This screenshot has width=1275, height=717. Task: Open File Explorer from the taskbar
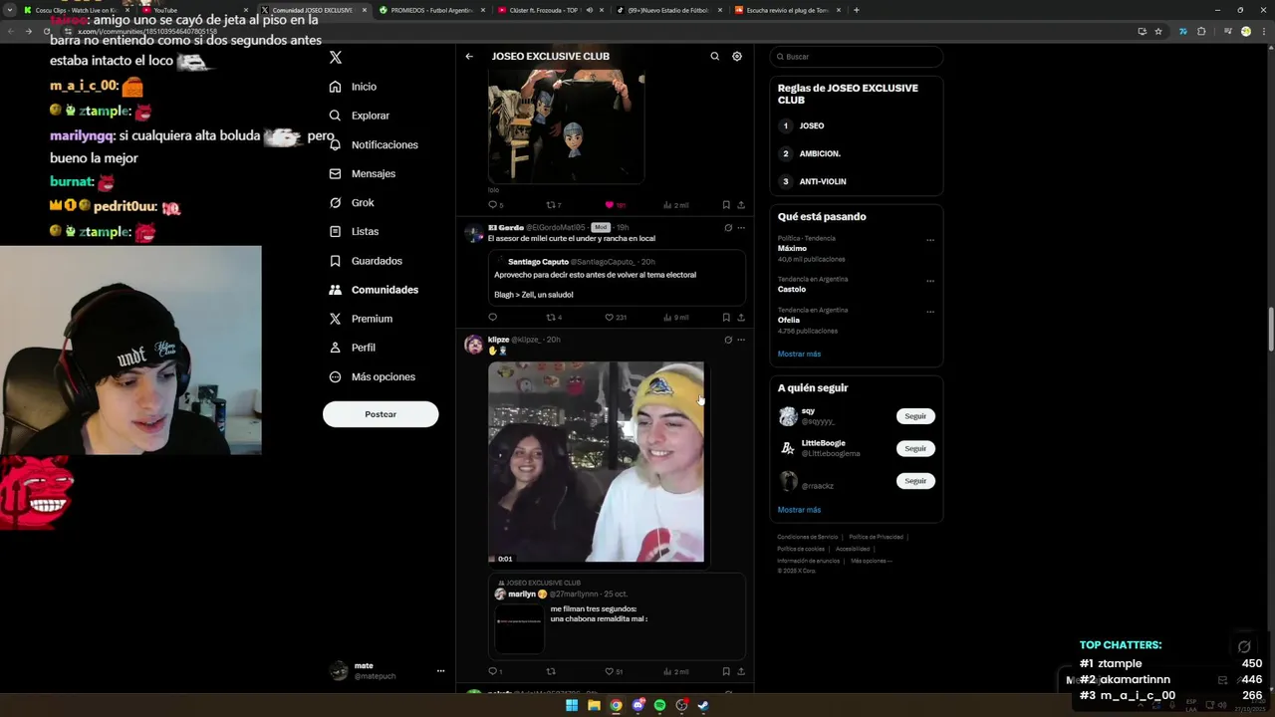(x=594, y=705)
